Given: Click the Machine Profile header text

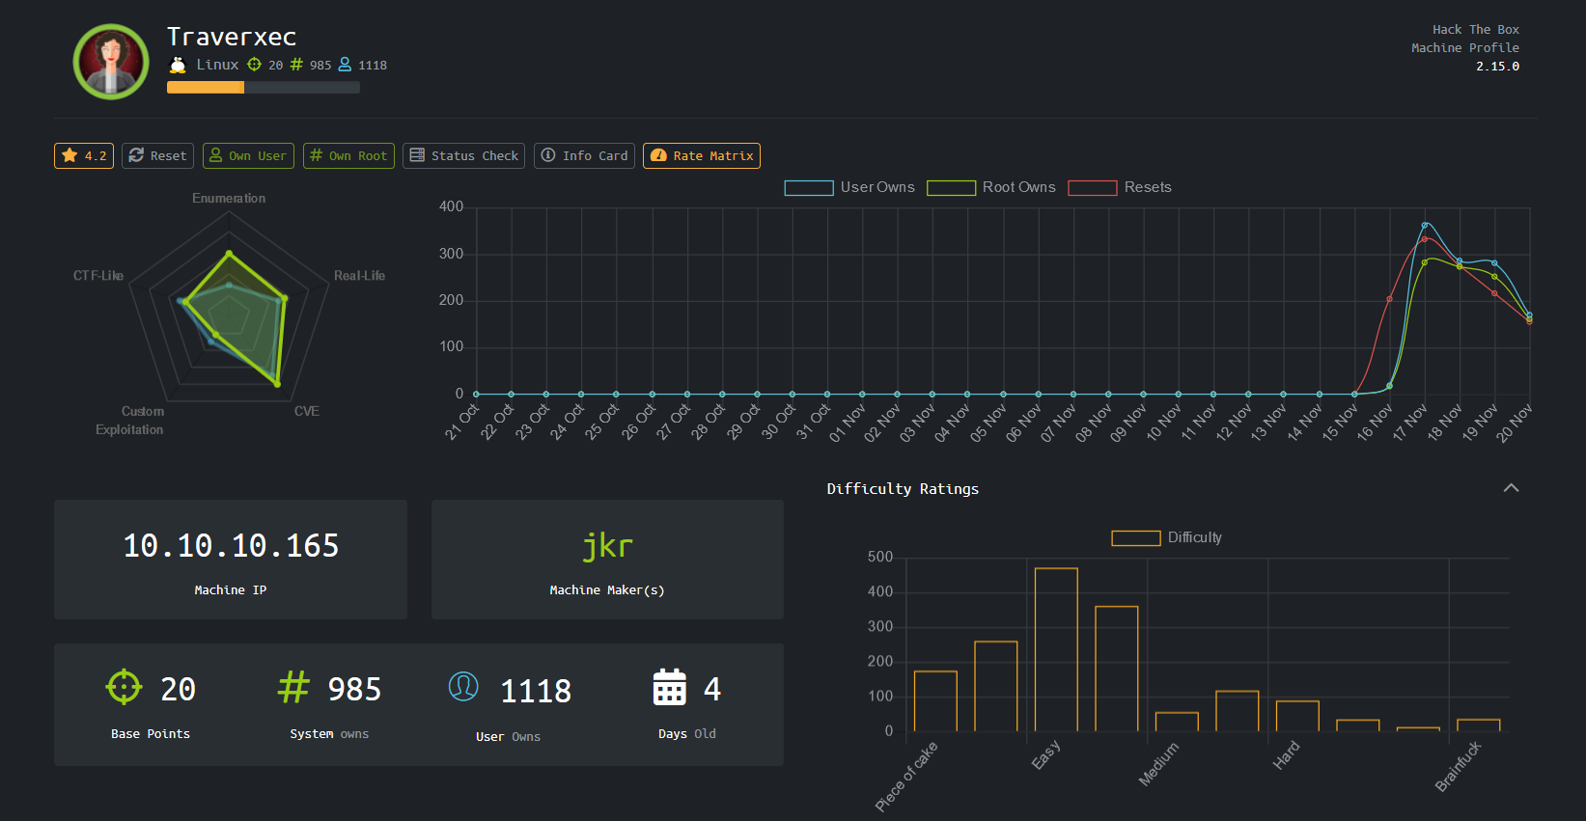Looking at the screenshot, I should coord(1465,48).
